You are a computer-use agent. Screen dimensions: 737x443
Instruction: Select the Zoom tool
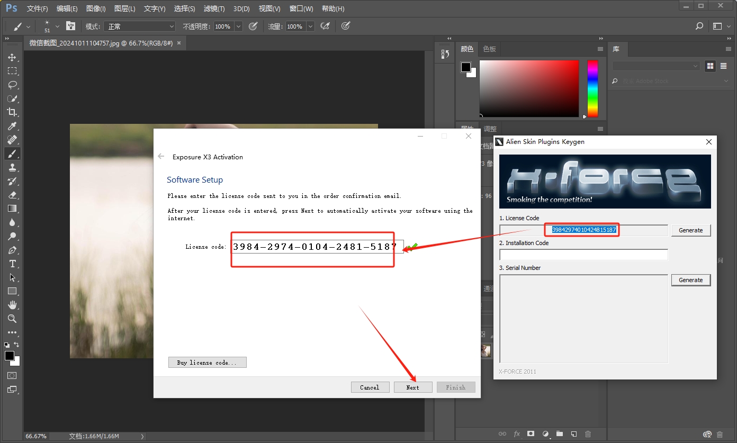12,319
